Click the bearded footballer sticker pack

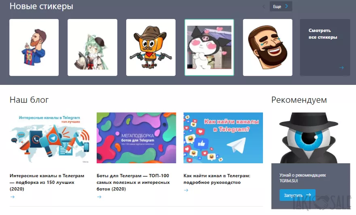tap(34, 47)
